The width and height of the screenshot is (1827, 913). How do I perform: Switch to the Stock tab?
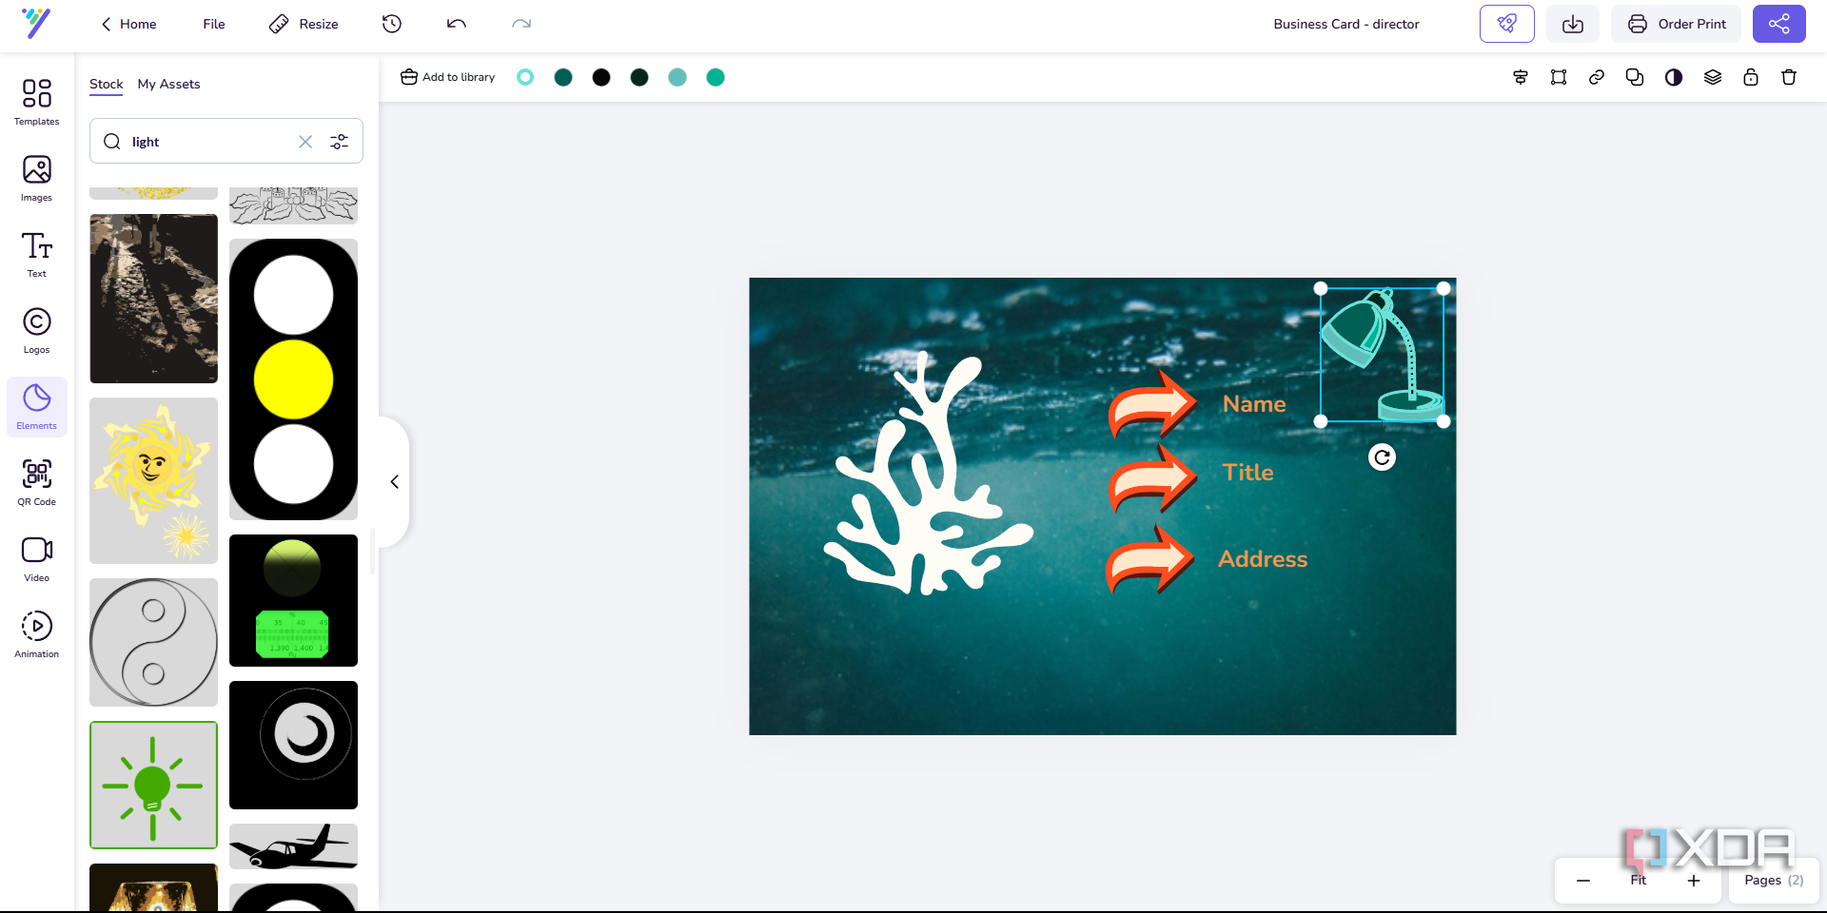click(107, 84)
